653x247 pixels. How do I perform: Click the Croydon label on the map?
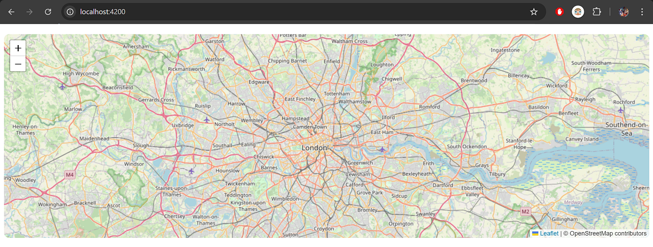[324, 229]
